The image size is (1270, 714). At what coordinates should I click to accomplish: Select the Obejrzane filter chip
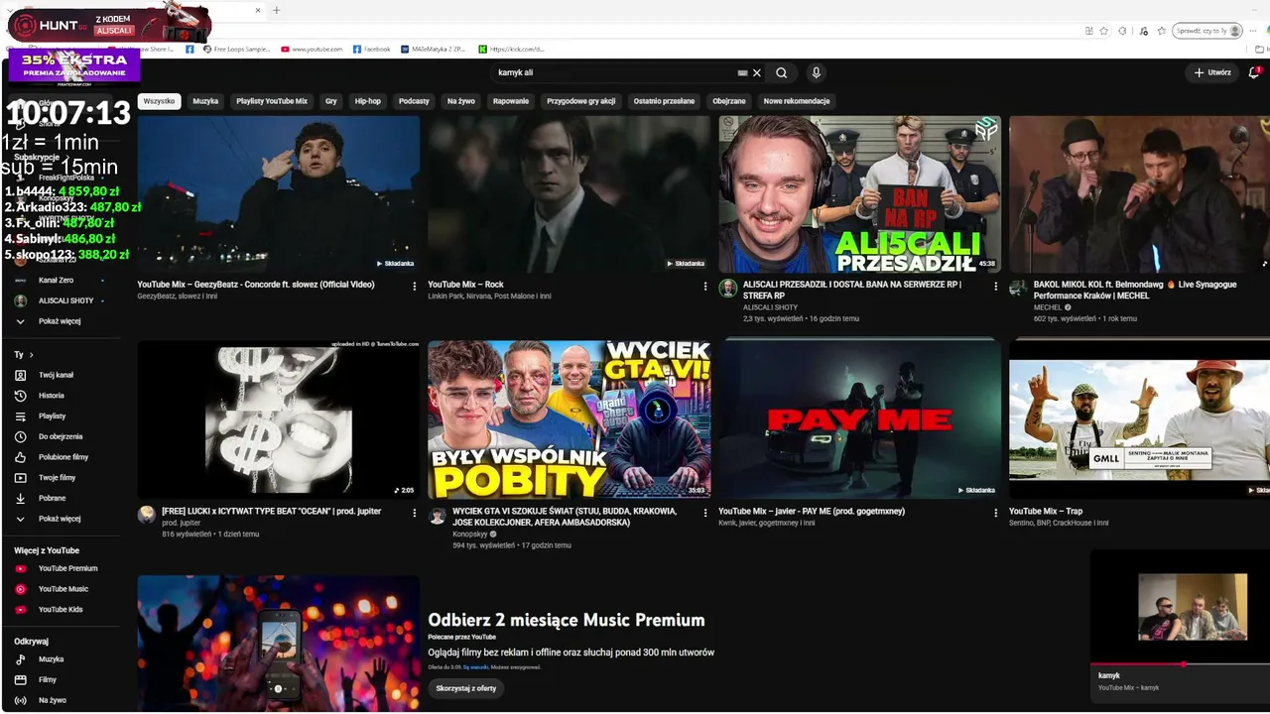729,101
